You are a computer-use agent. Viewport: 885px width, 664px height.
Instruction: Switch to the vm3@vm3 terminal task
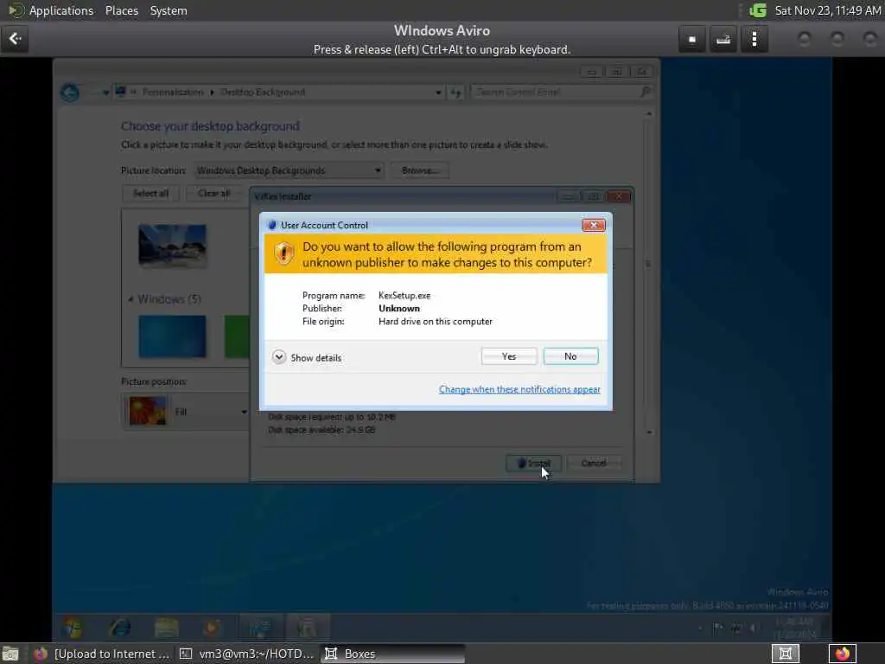point(246,654)
